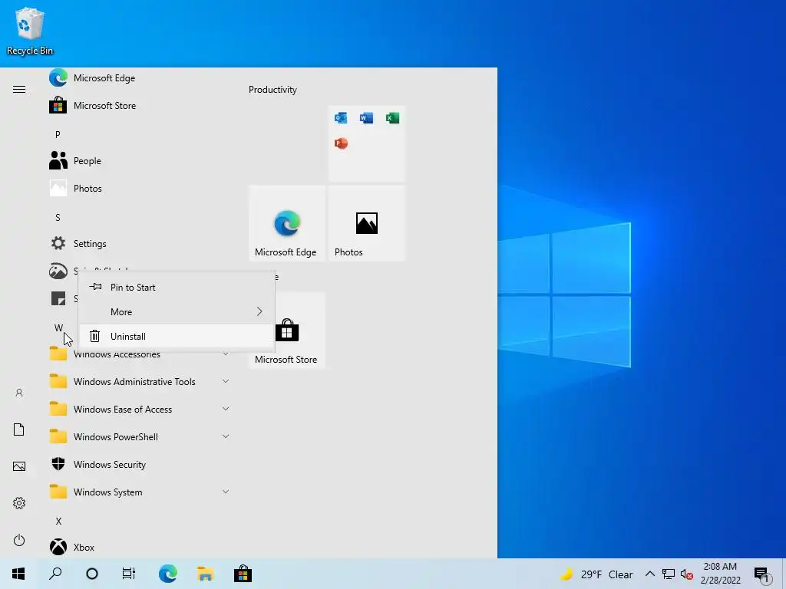
Task: Click the letter W section header
Action: click(58, 327)
